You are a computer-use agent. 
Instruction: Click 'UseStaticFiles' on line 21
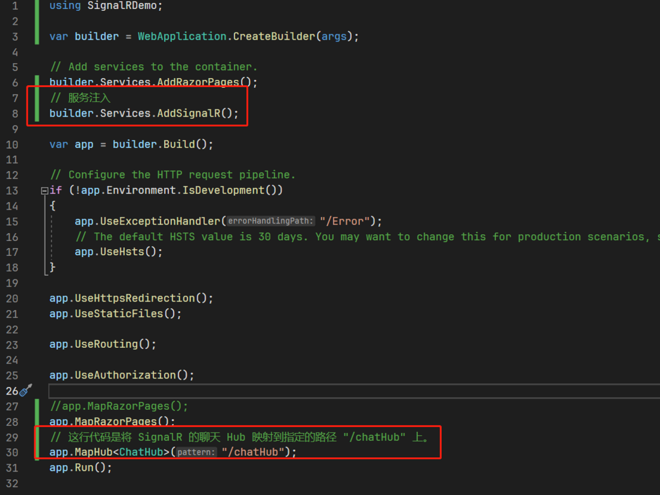(x=118, y=314)
